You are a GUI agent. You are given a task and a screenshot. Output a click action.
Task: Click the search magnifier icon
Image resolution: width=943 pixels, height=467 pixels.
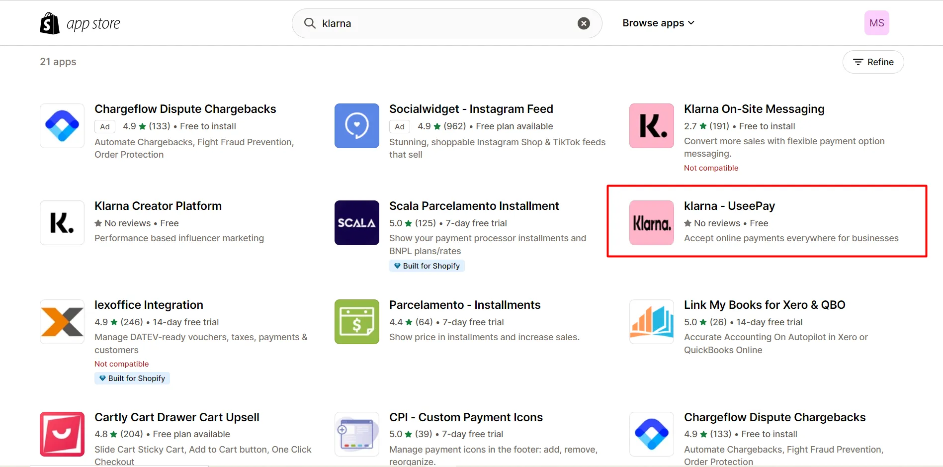click(x=309, y=23)
